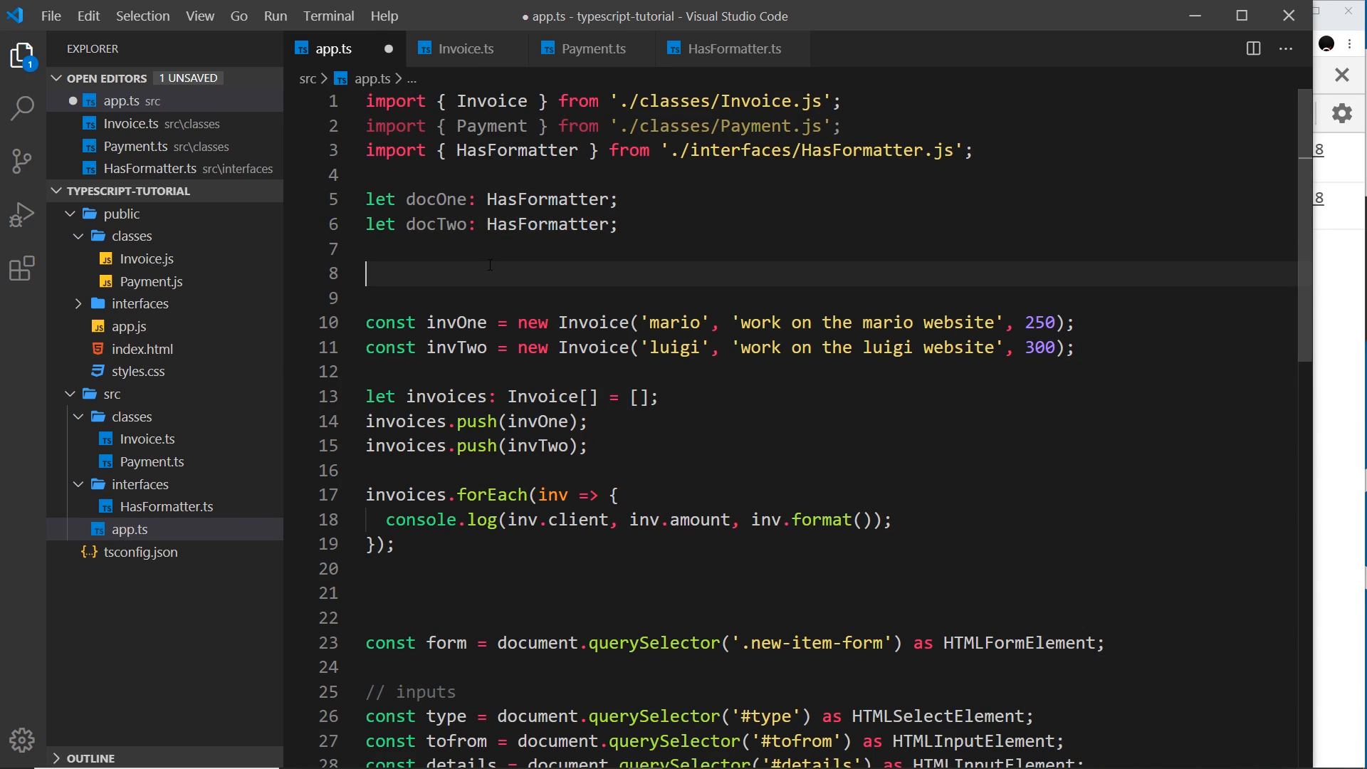Open index.html file in public folder
Screen dimensions: 1367x769
[x=142, y=349]
